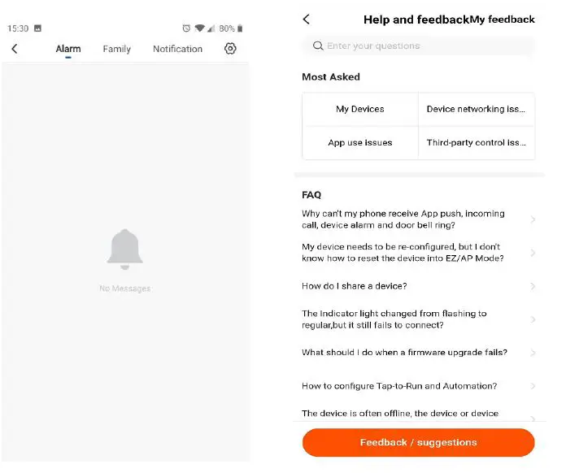Tap the back arrow on Help page
566x473 pixels.
[306, 20]
